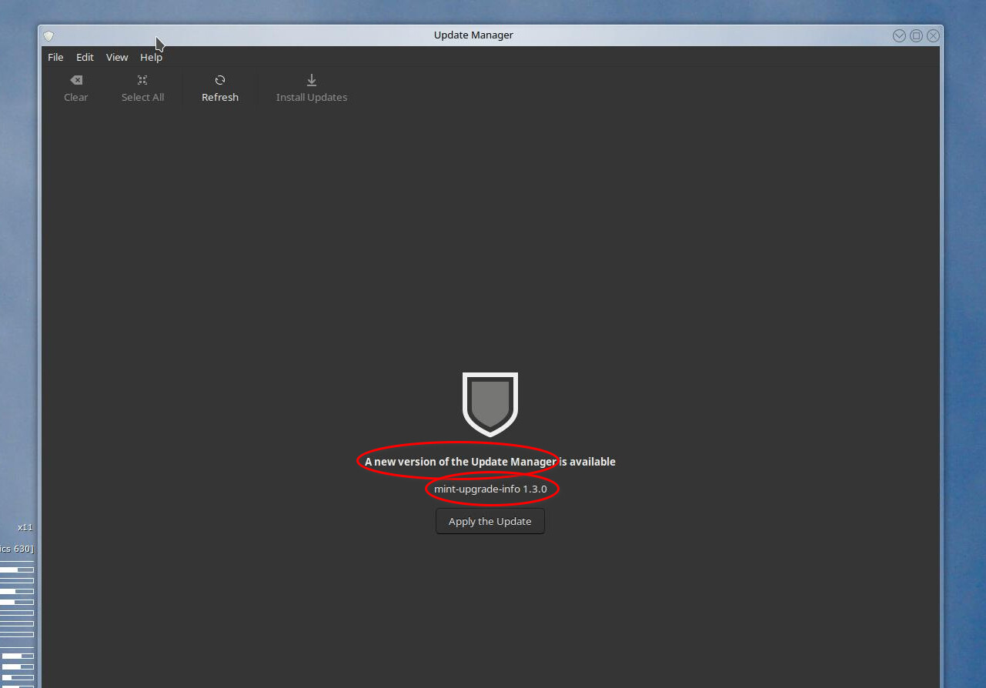Click the mint-upgrade-info 1.3.0 package text
The image size is (986, 688).
coord(490,489)
